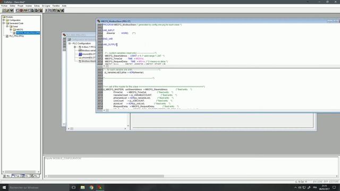Viewport: 340px width, 191px height.
Task: Click the END_VAR keyword in declaration
Action: pyautogui.click(x=108, y=39)
